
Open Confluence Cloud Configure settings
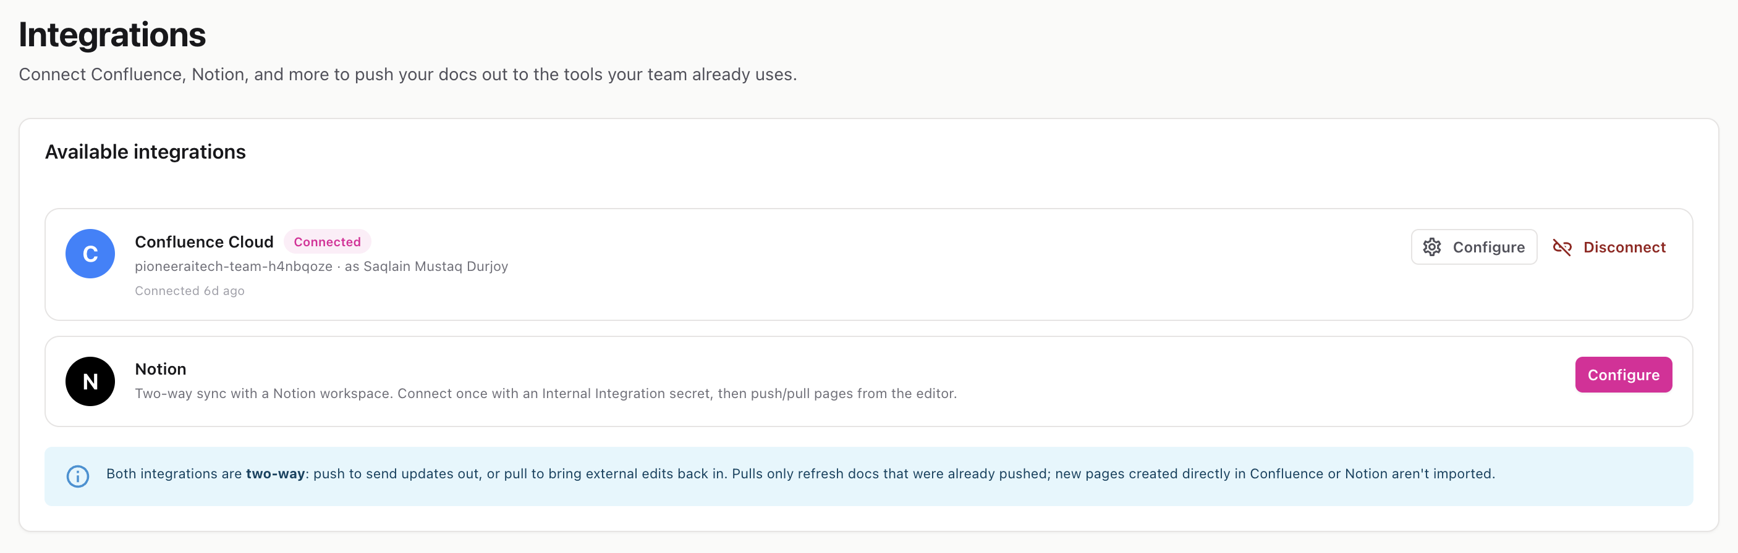click(x=1473, y=247)
